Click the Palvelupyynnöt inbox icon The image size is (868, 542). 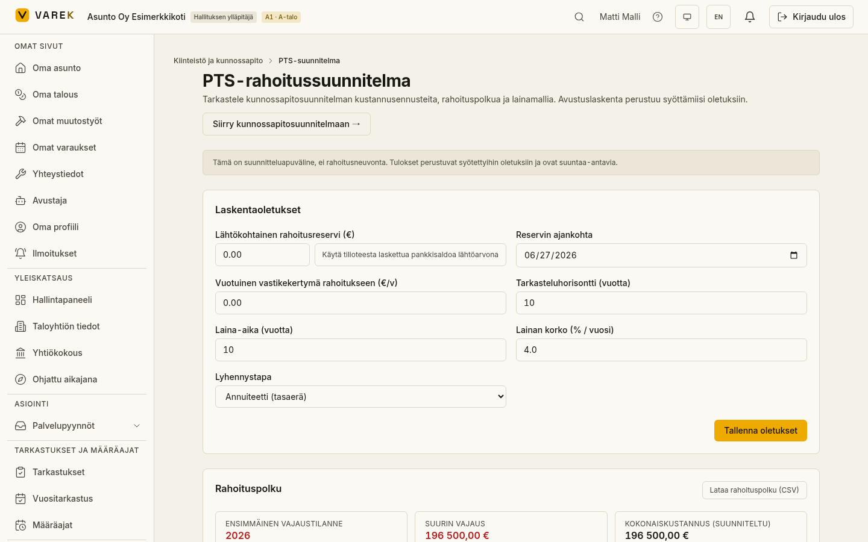(x=20, y=426)
